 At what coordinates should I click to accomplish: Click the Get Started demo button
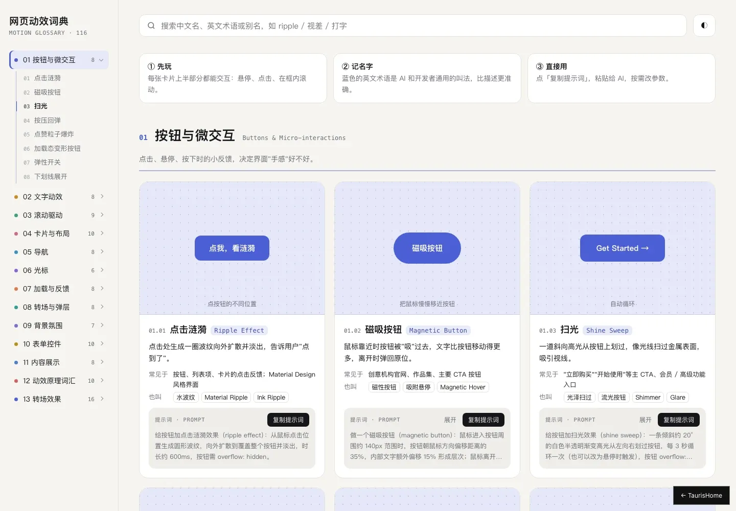[623, 248]
